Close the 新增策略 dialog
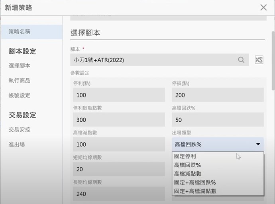 [263, 7]
